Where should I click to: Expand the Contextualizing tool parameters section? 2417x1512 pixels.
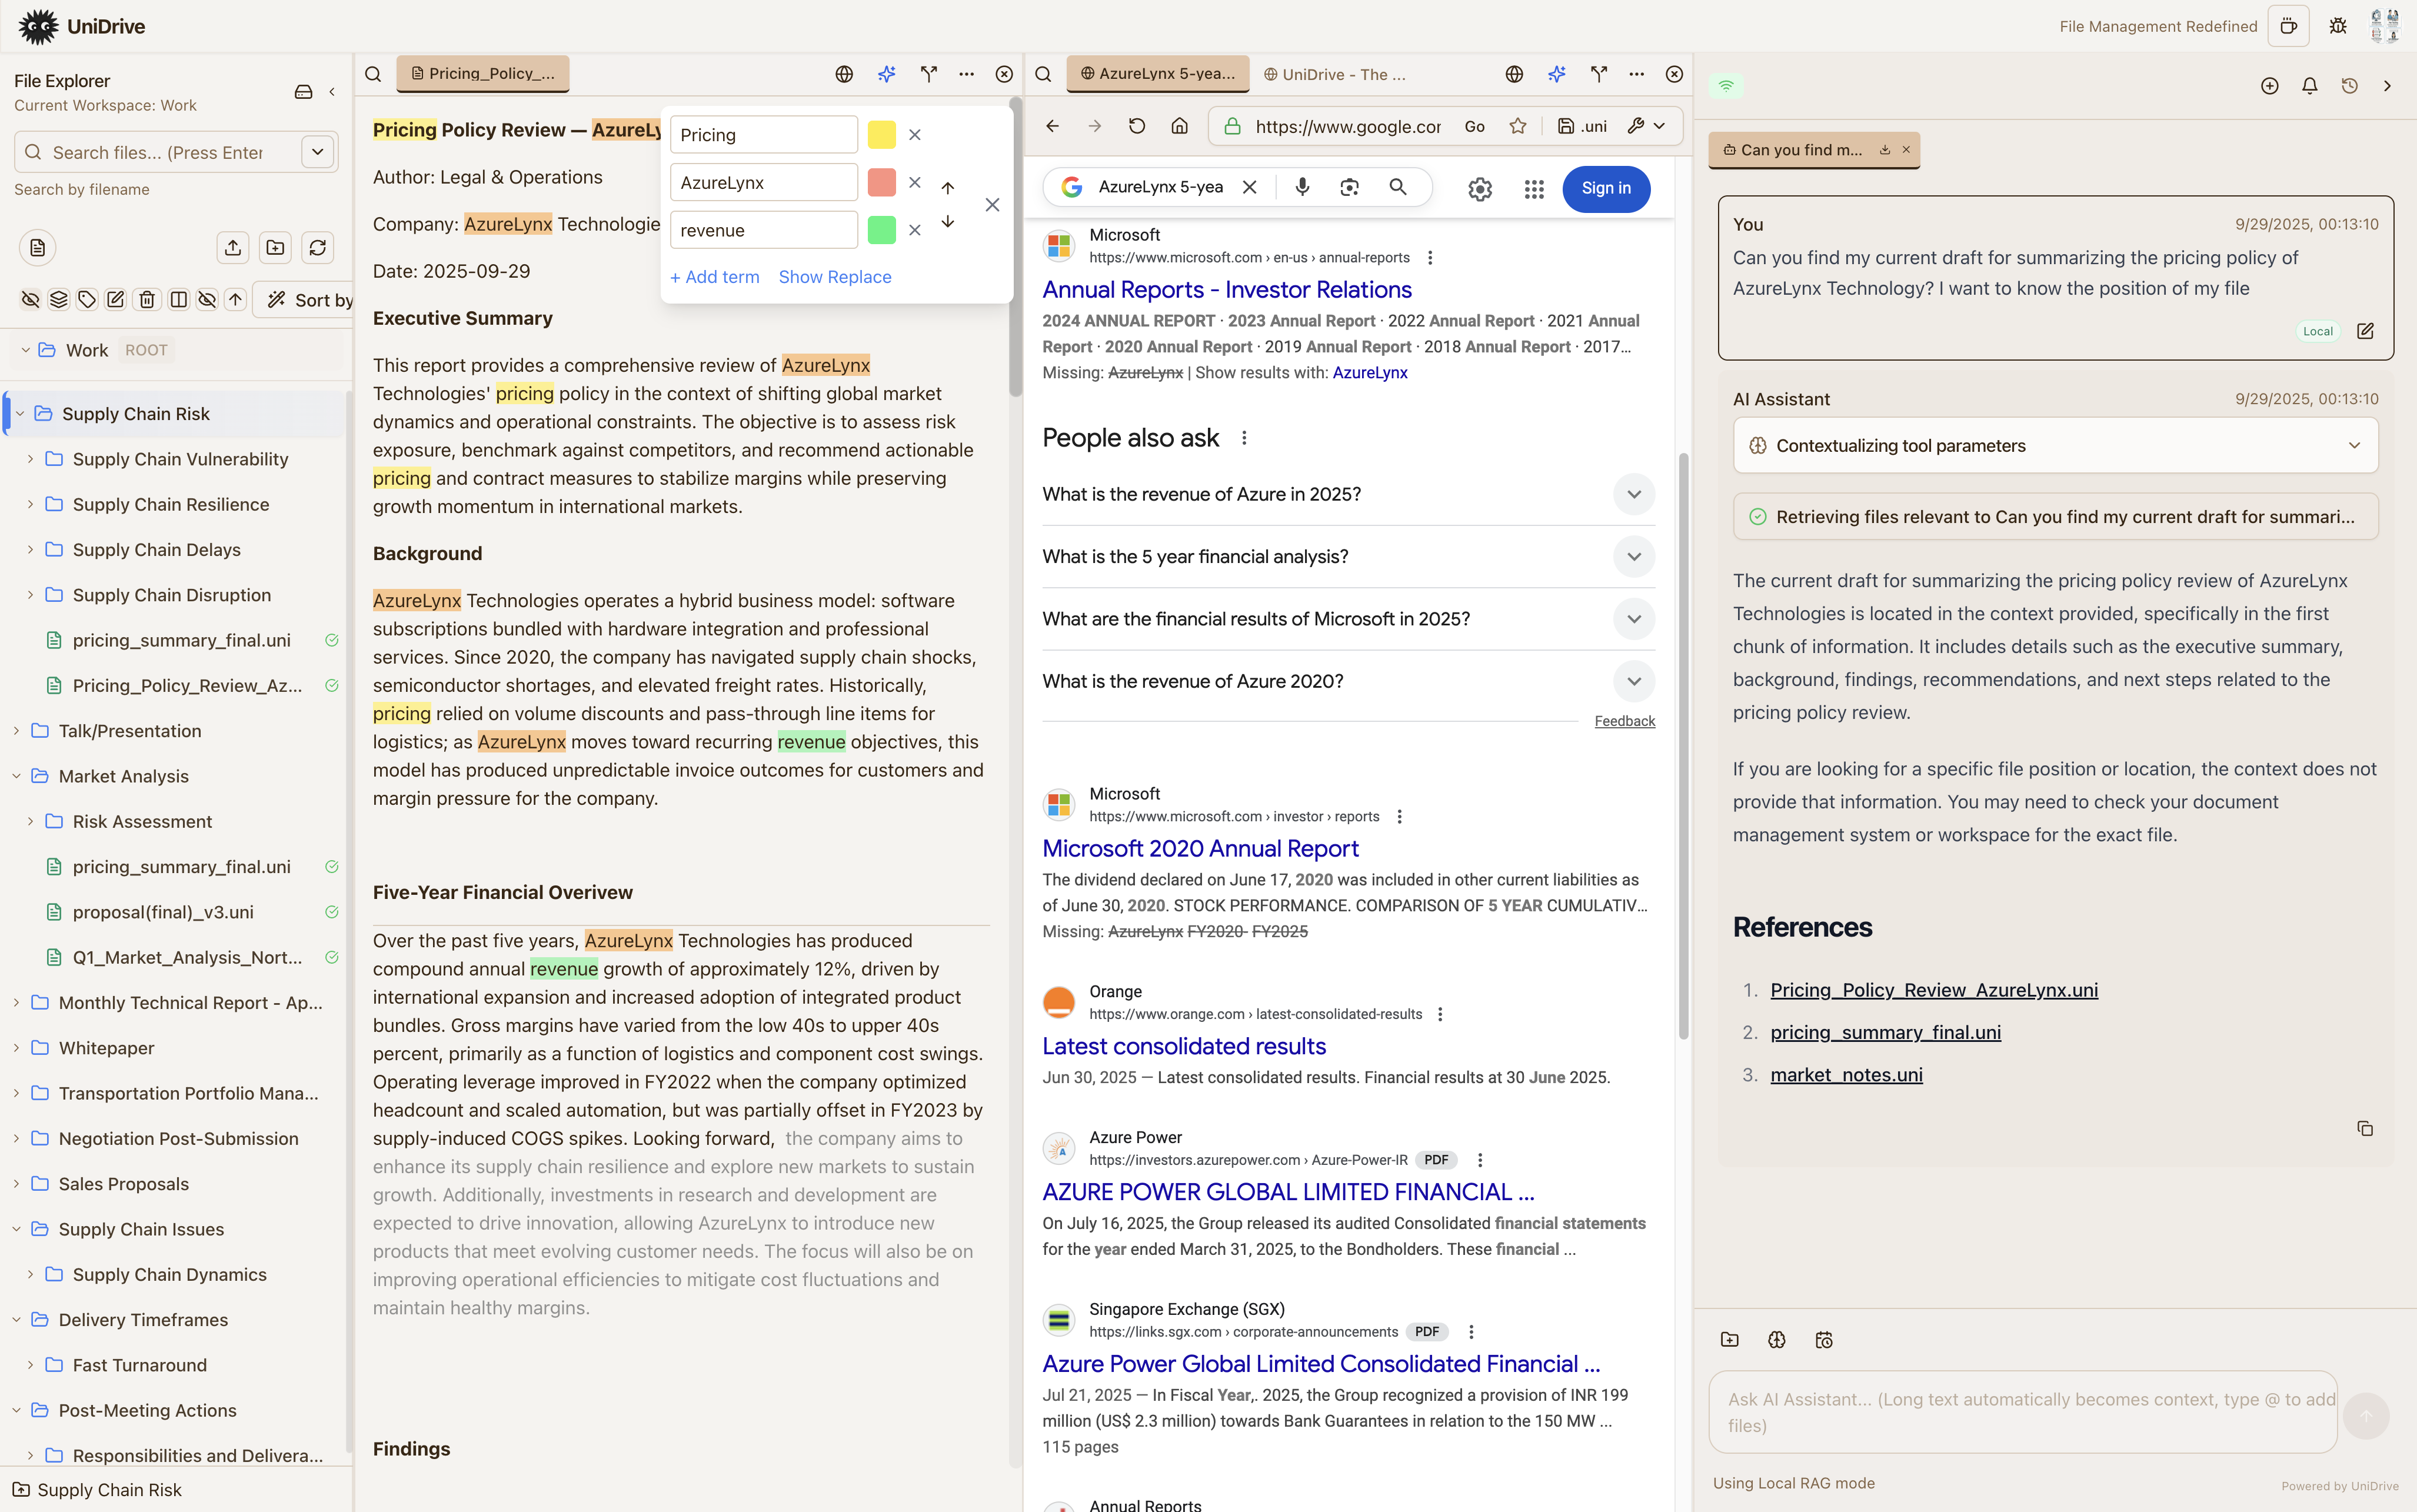(x=2354, y=446)
